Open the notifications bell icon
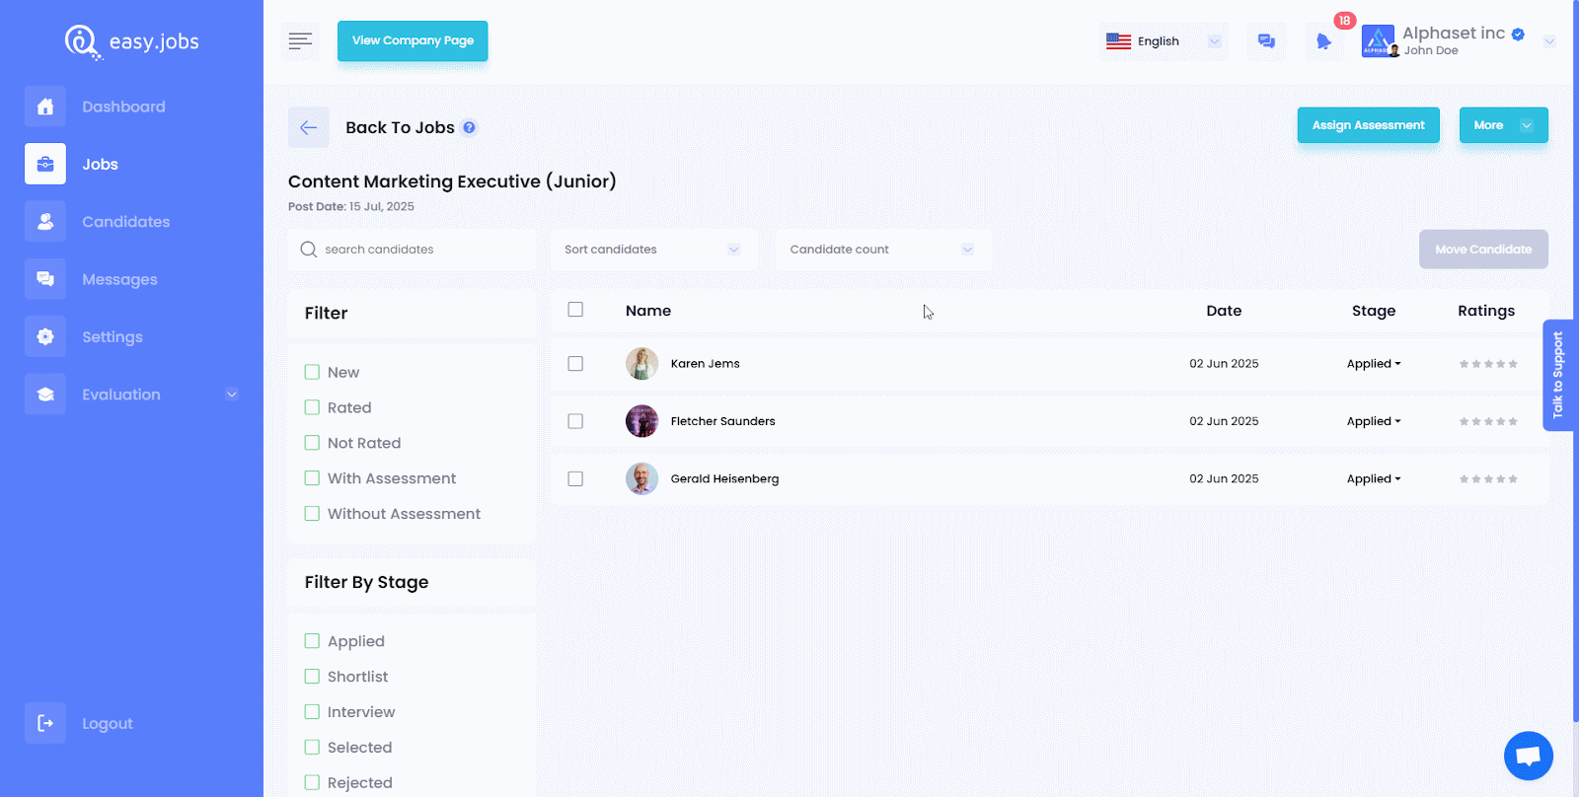 tap(1323, 41)
